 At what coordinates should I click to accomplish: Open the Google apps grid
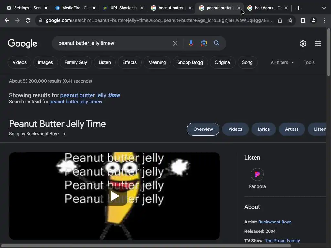click(318, 44)
